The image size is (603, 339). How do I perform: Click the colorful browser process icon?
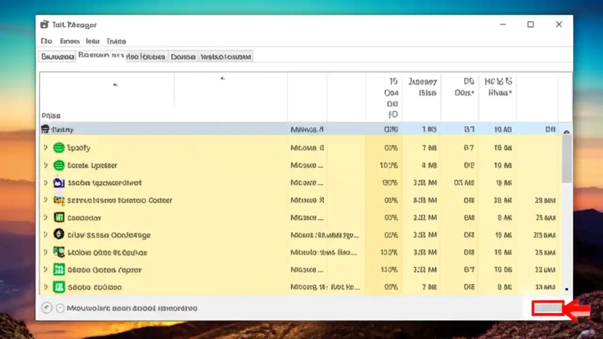click(x=59, y=252)
